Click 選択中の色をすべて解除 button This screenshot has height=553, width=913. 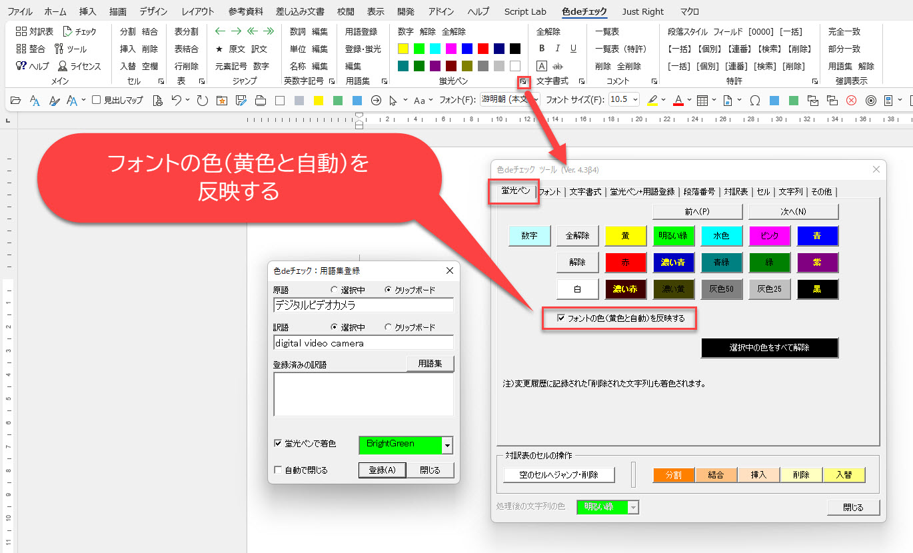769,348
